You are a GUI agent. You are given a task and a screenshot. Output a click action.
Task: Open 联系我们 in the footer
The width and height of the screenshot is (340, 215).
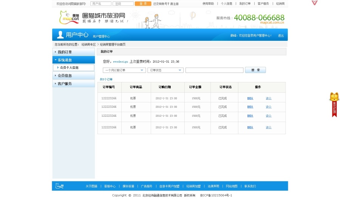[250, 186]
